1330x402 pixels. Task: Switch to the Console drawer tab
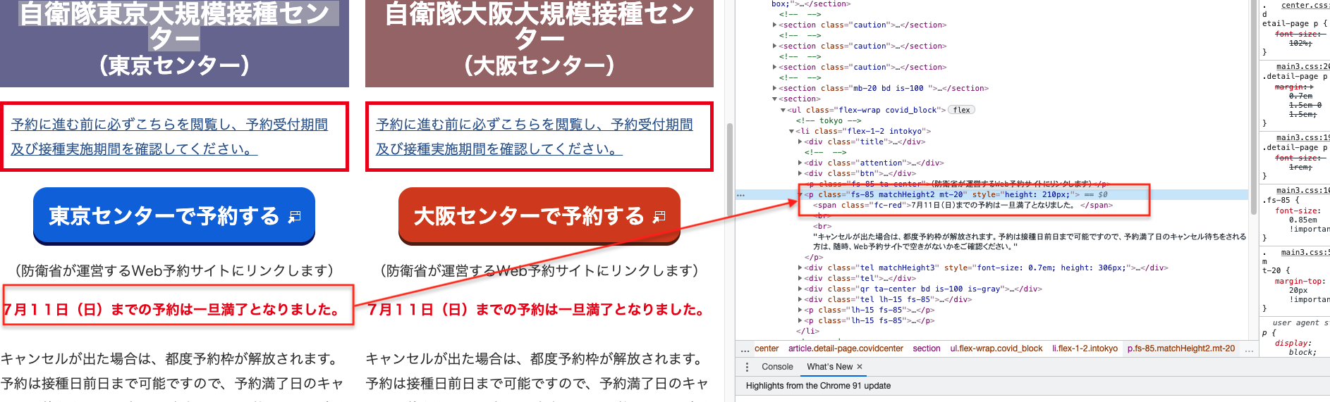(777, 367)
